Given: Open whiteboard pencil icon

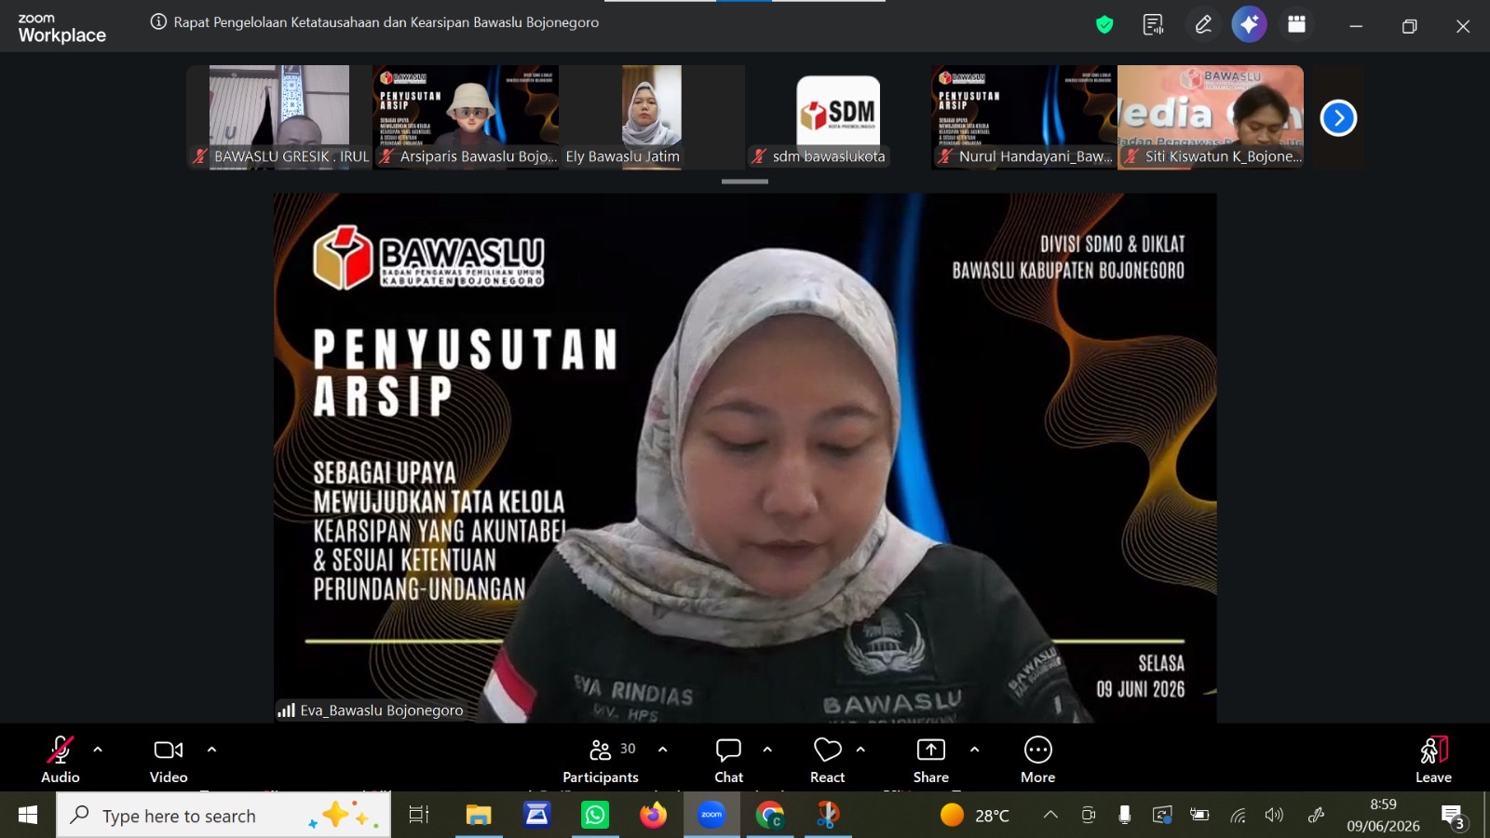Looking at the screenshot, I should coord(1203,25).
